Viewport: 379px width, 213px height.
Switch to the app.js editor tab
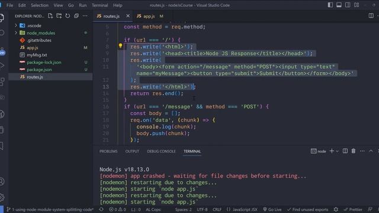(149, 16)
